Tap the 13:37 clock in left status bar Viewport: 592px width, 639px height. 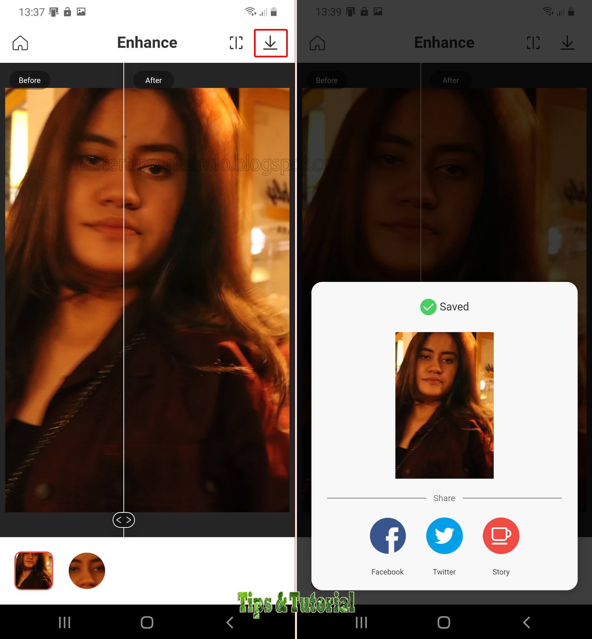32,12
